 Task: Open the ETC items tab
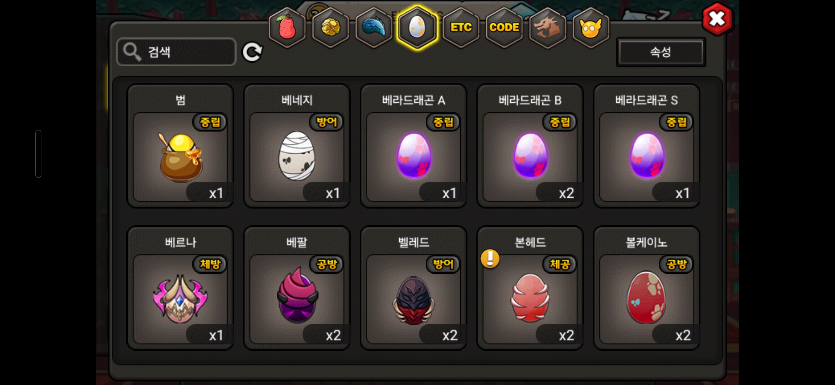tap(461, 27)
